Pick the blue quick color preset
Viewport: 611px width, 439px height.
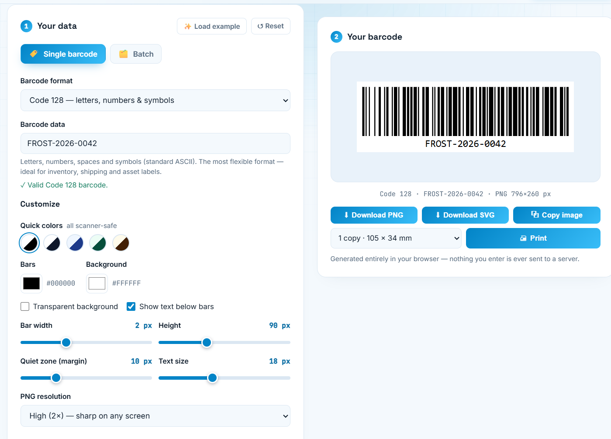[75, 243]
